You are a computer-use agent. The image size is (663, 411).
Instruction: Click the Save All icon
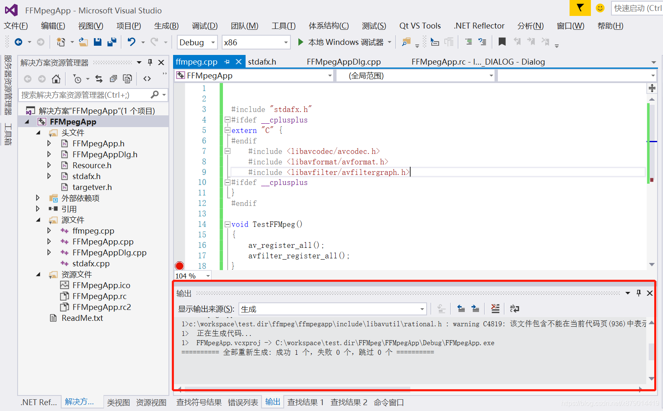tap(112, 42)
